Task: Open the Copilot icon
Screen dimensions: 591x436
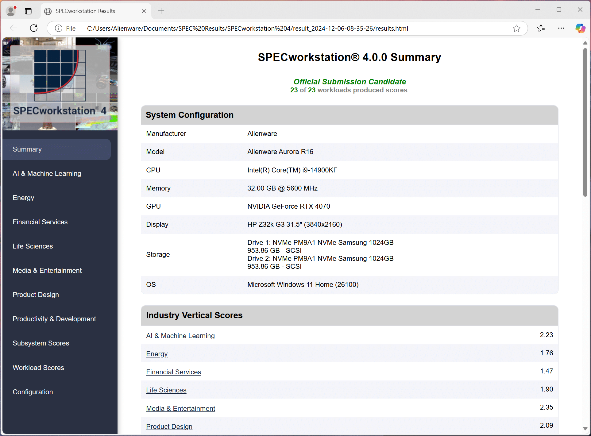Action: (x=580, y=28)
